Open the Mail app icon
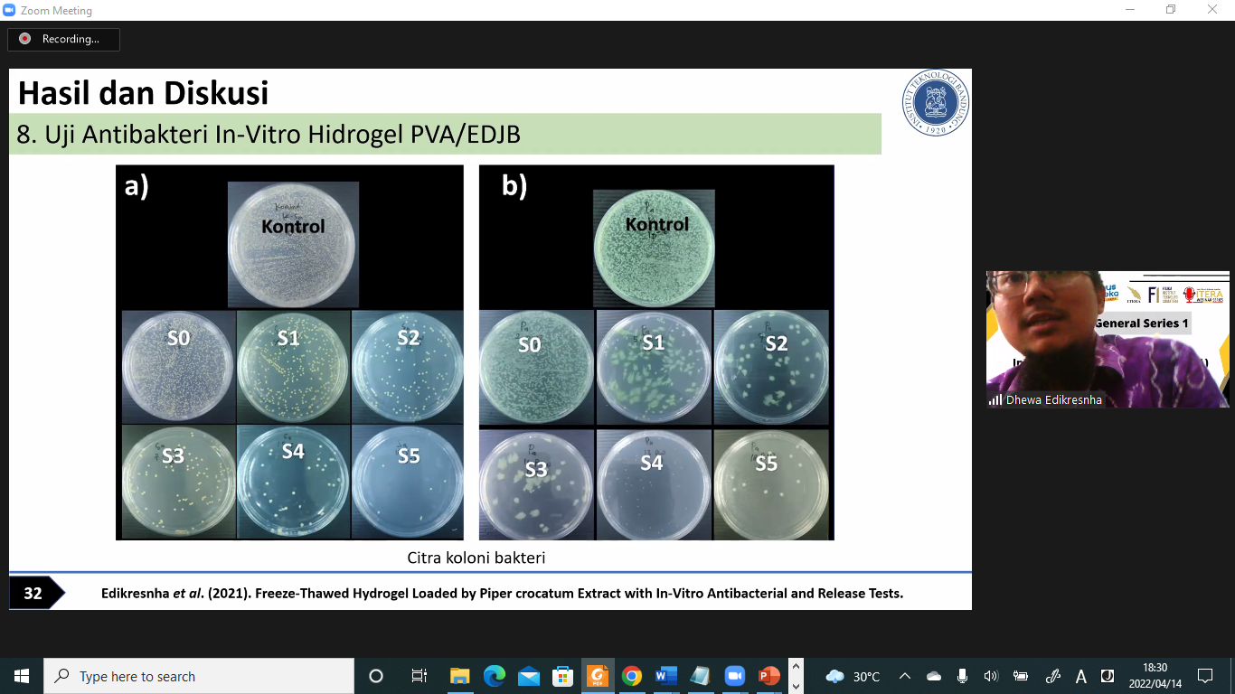 click(x=529, y=676)
